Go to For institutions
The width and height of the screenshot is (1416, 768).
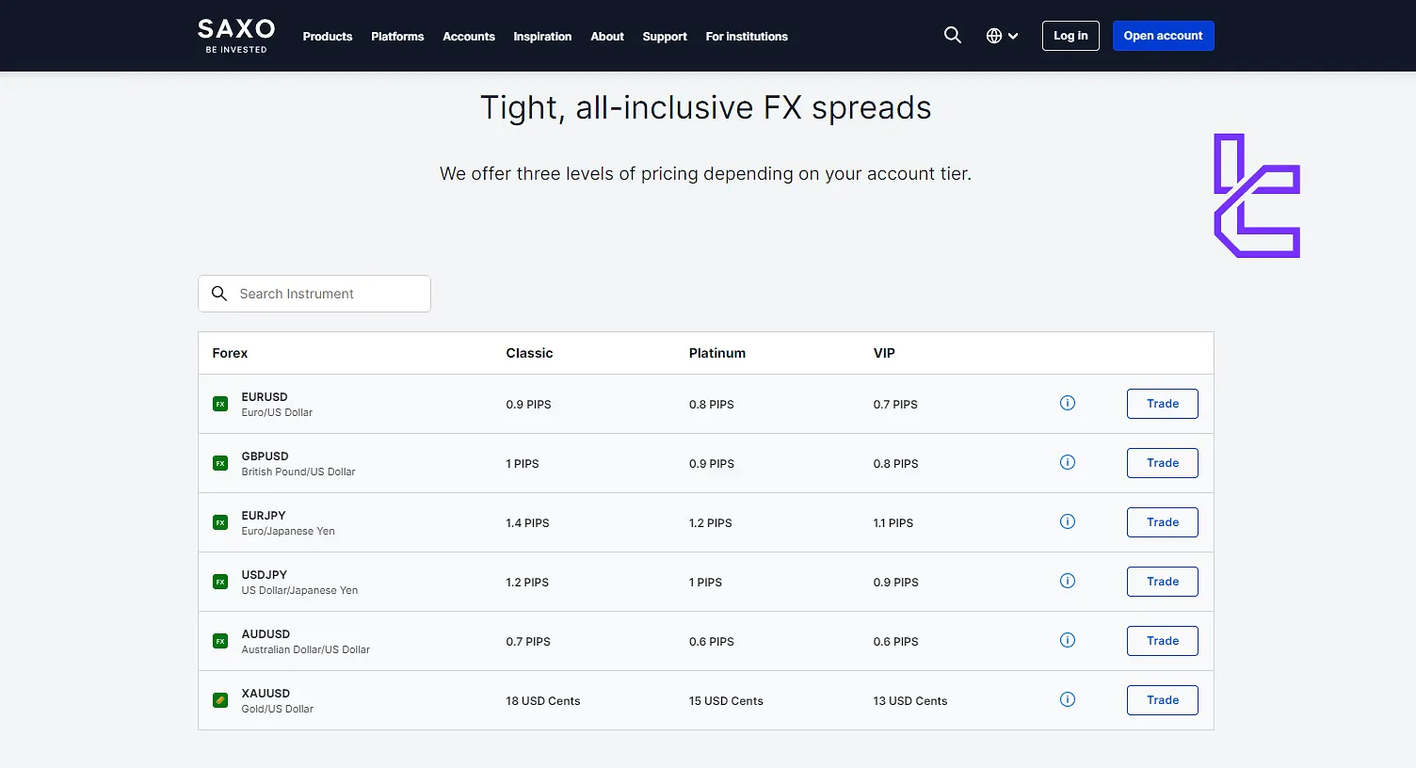click(x=747, y=37)
